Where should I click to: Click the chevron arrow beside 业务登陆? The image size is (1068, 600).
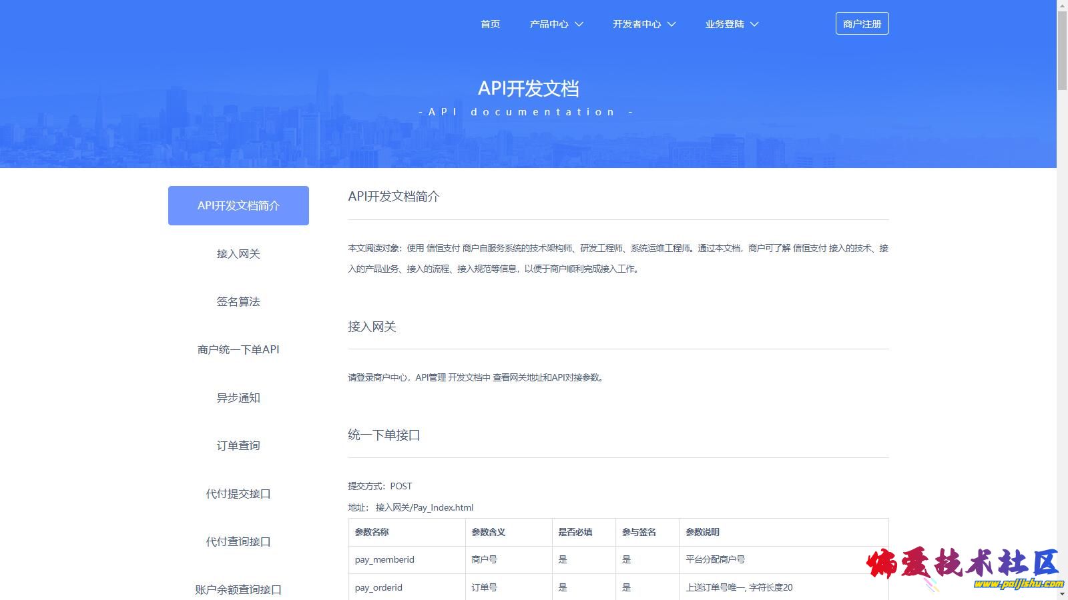(x=754, y=24)
